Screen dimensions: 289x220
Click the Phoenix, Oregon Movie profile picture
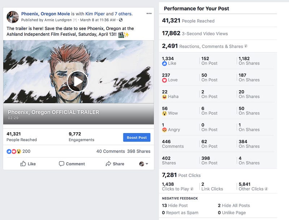(x=13, y=17)
